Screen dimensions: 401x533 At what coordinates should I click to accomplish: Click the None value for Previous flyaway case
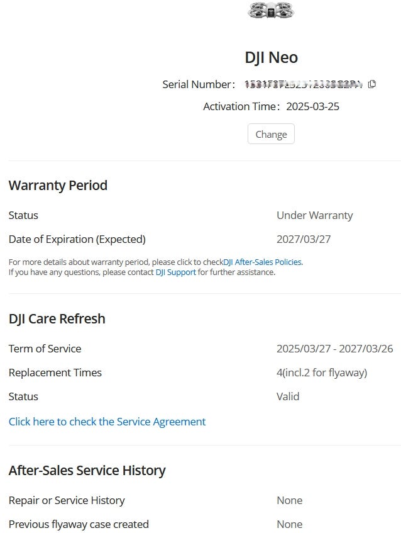click(x=289, y=524)
